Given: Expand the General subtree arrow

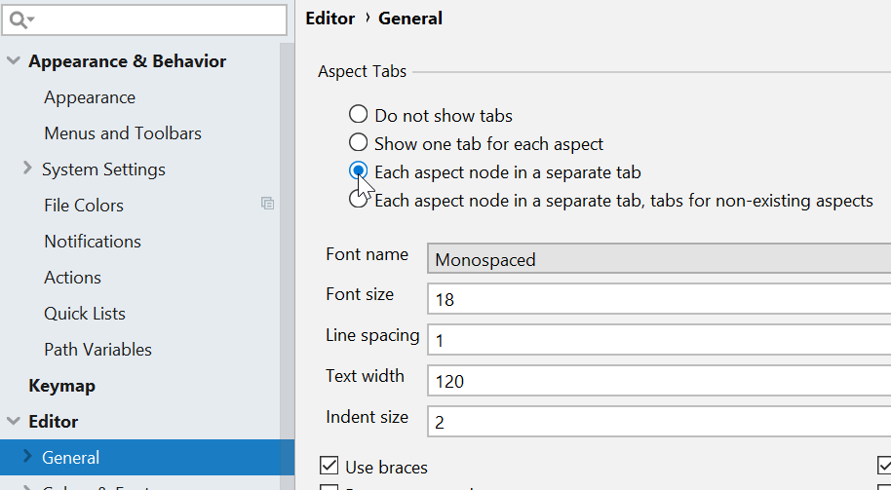Looking at the screenshot, I should 27,457.
